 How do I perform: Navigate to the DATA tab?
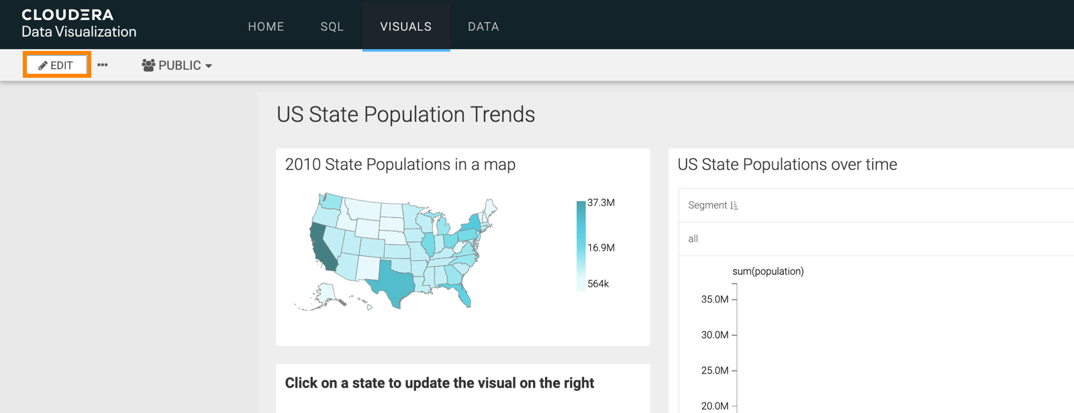[483, 26]
